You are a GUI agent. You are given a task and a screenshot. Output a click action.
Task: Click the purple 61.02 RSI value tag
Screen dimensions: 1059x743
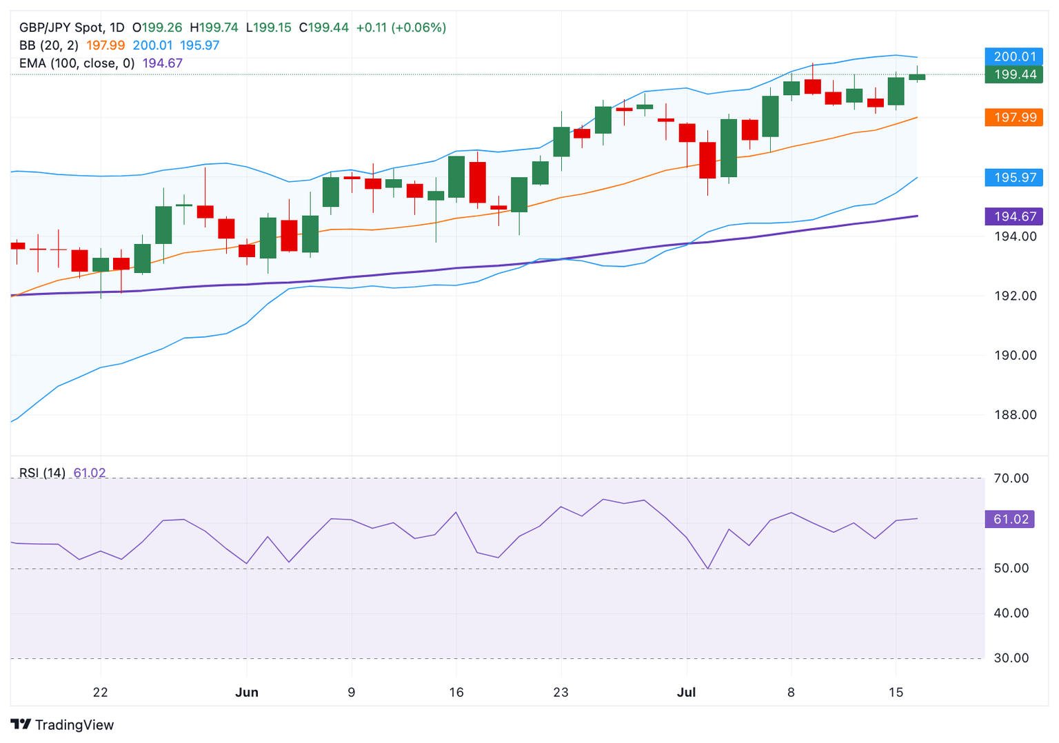tap(1010, 519)
